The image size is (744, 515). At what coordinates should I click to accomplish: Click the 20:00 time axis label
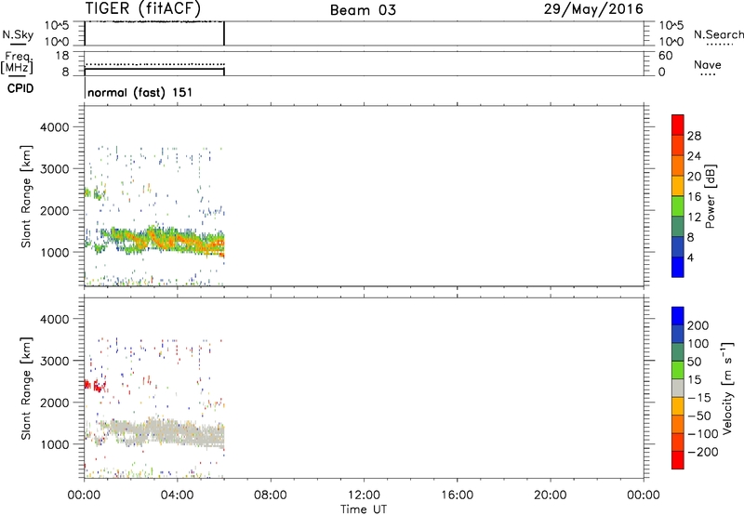550,495
